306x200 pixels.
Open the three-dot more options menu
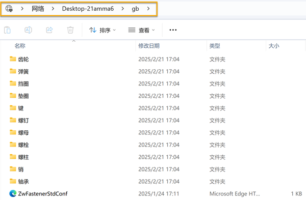click(x=173, y=30)
